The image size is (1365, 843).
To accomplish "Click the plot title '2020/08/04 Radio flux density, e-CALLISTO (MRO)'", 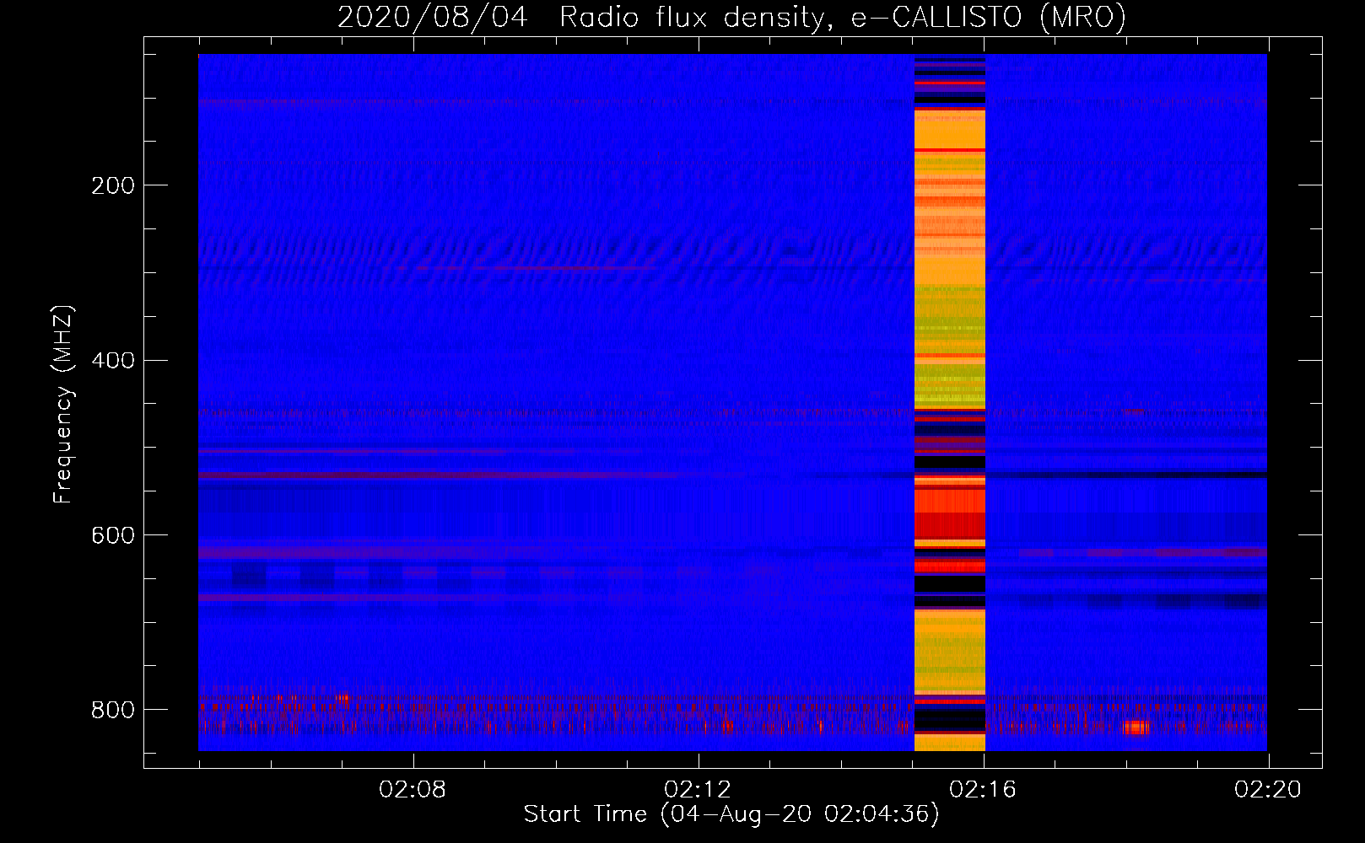I will click(x=731, y=17).
